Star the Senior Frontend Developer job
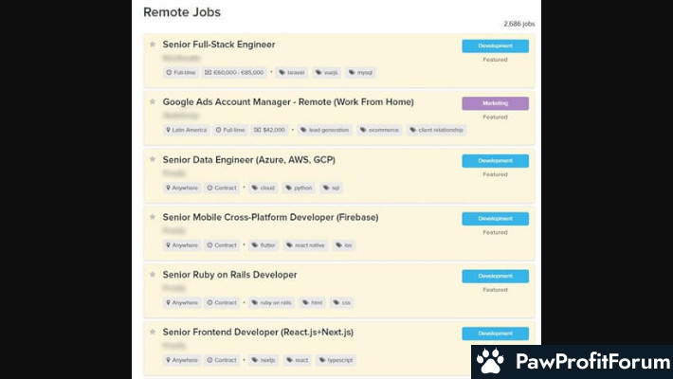The image size is (673, 379). [153, 332]
